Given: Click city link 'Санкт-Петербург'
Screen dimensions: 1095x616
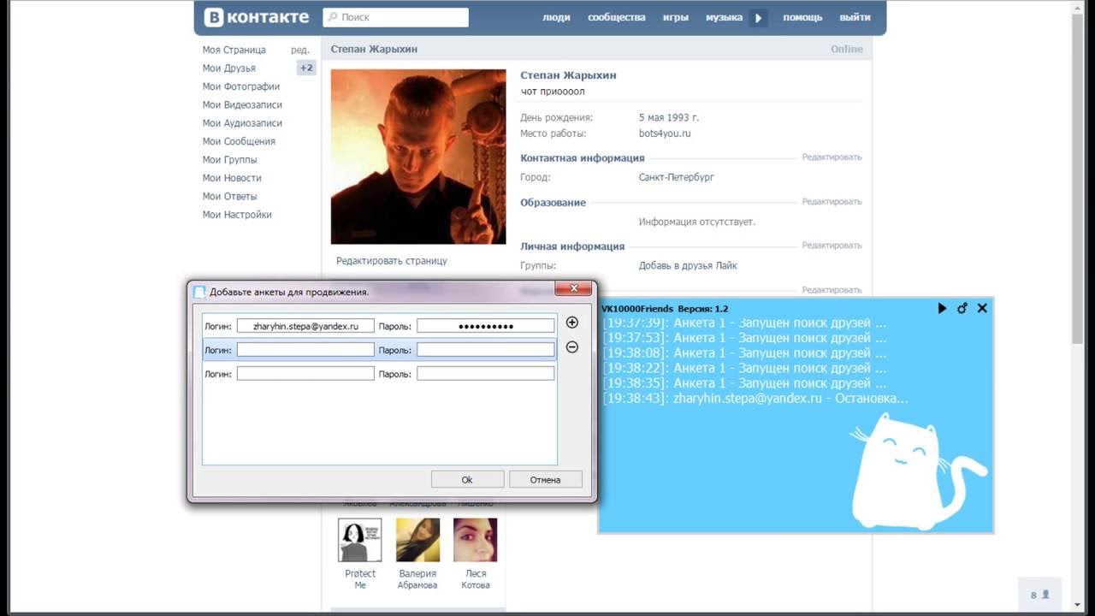Looking at the screenshot, I should pyautogui.click(x=676, y=177).
